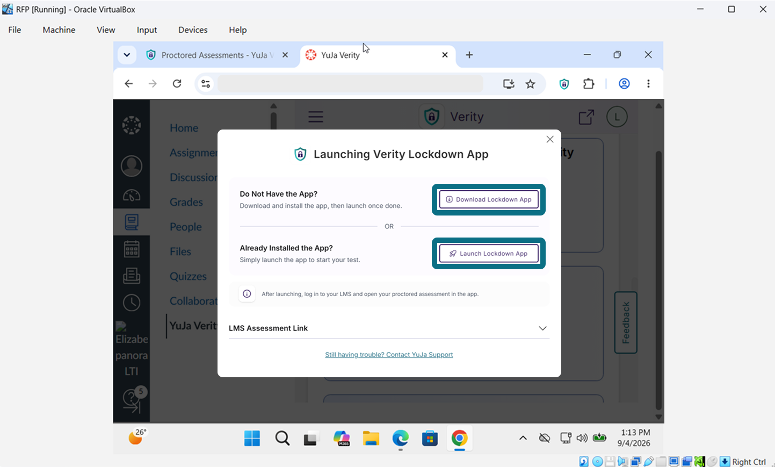Switch to Proctored Assessments tab
Viewport: 775px width, 467px height.
218,55
